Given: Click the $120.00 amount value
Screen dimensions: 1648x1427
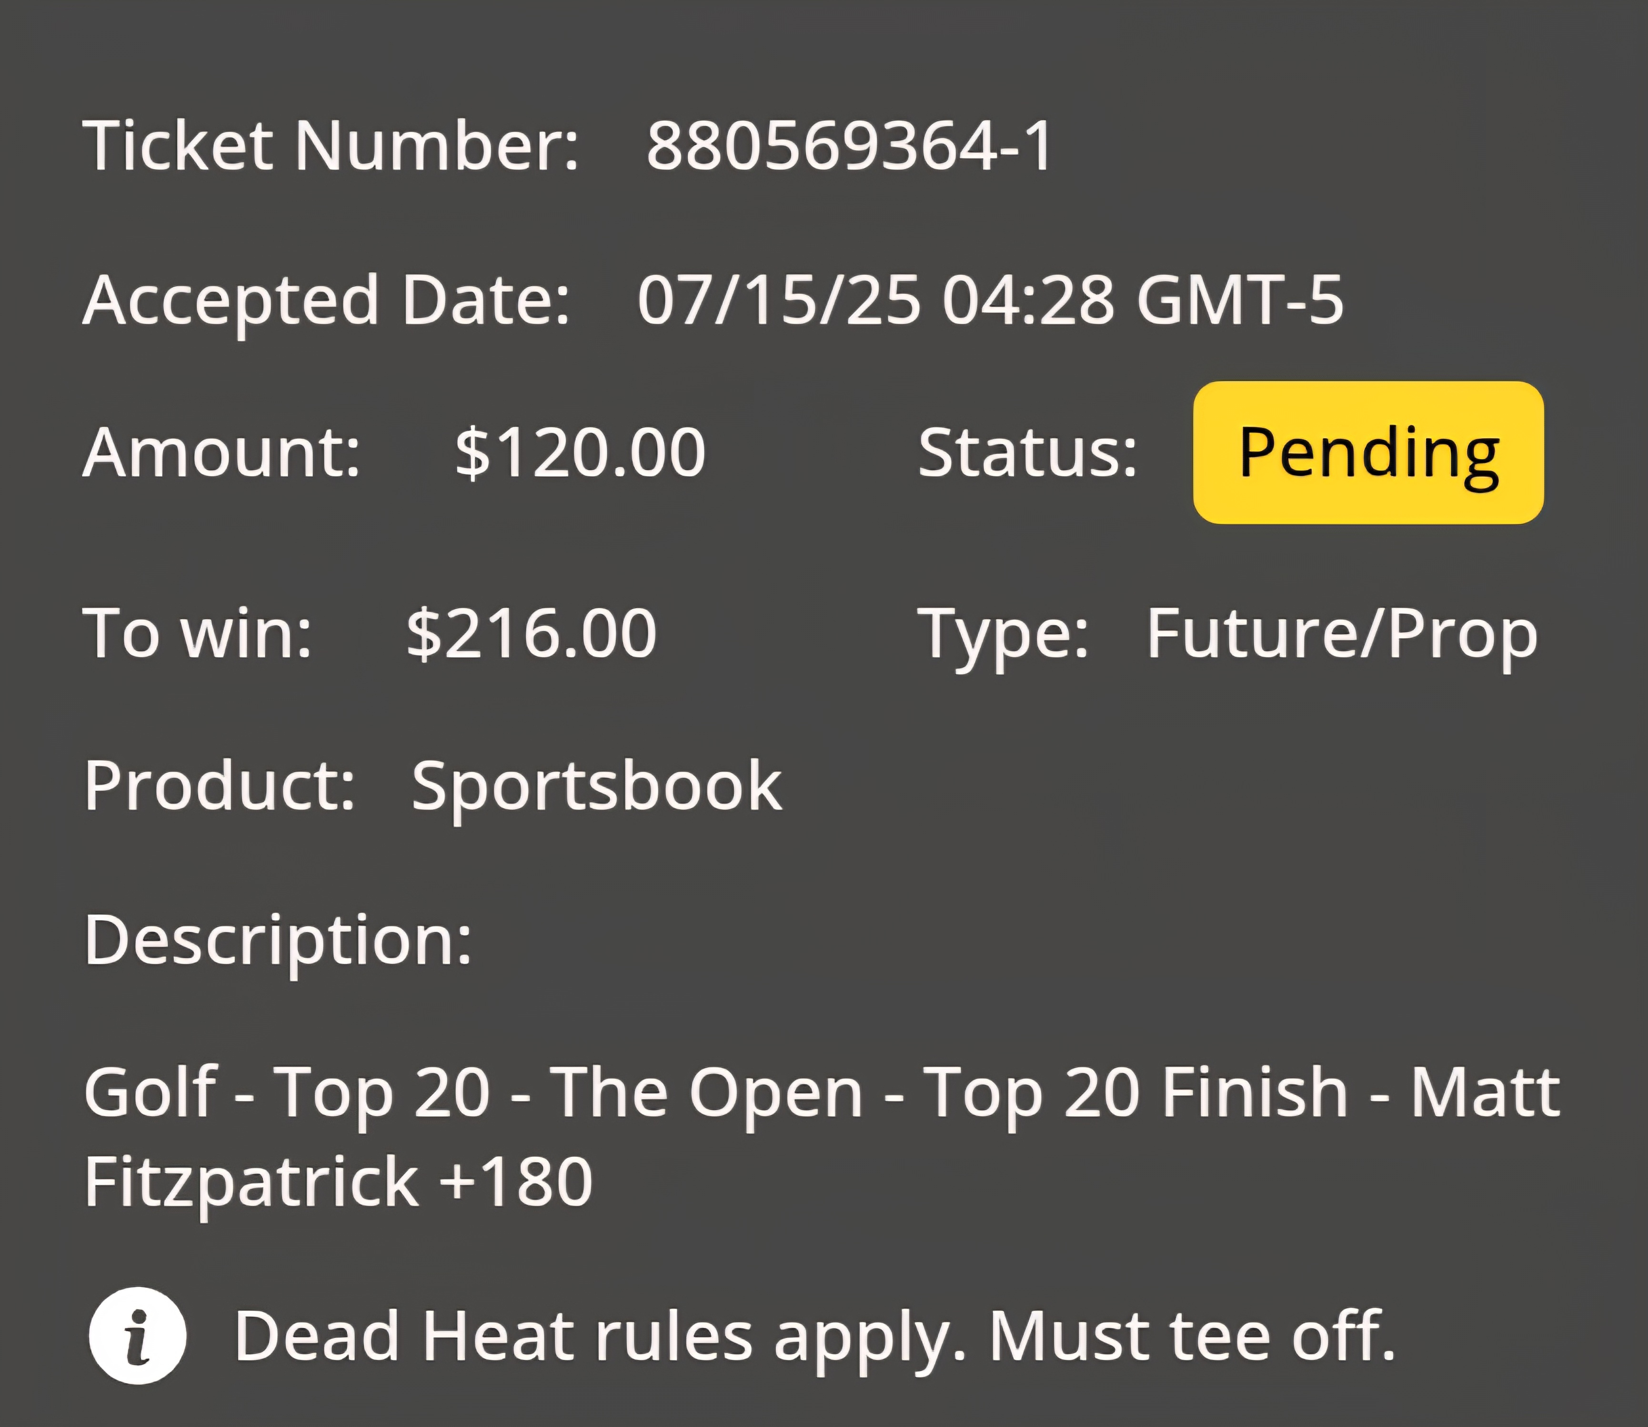Looking at the screenshot, I should [581, 452].
